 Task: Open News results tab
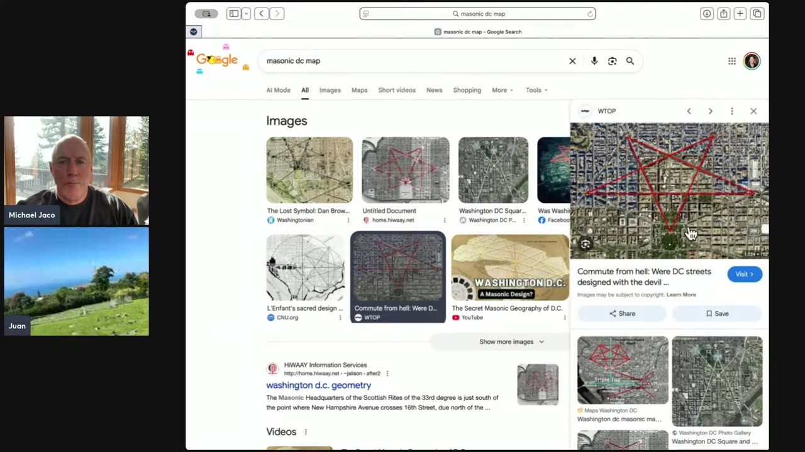(x=434, y=90)
